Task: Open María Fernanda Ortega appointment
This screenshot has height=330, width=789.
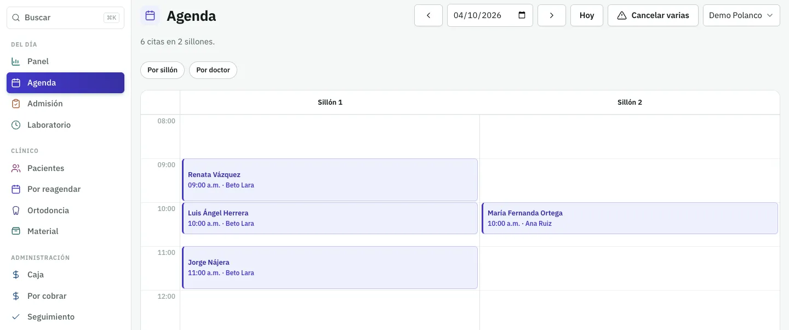Action: tap(630, 218)
